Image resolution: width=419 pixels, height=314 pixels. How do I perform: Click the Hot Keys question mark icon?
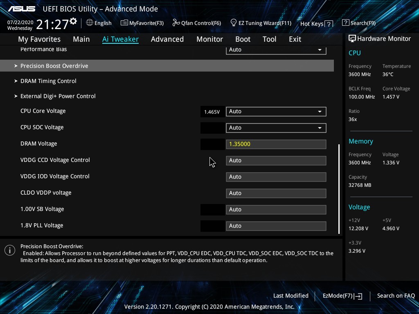click(329, 24)
